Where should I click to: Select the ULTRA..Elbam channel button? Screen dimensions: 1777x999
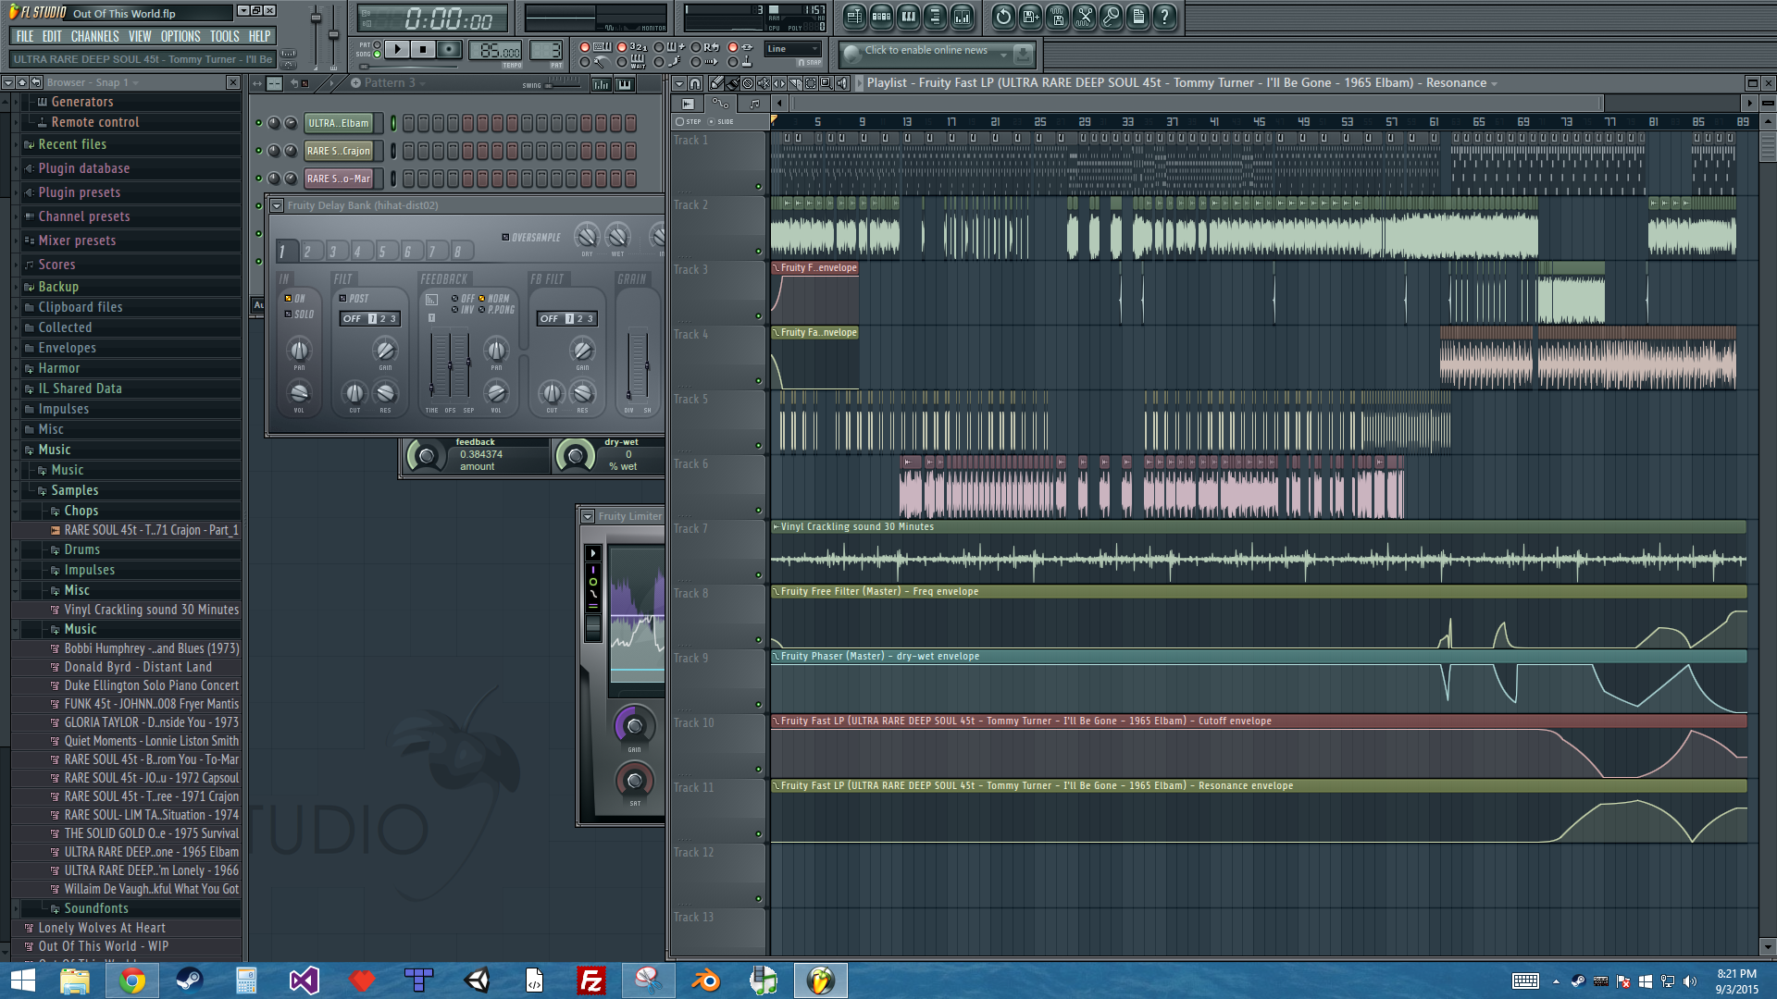tap(339, 123)
